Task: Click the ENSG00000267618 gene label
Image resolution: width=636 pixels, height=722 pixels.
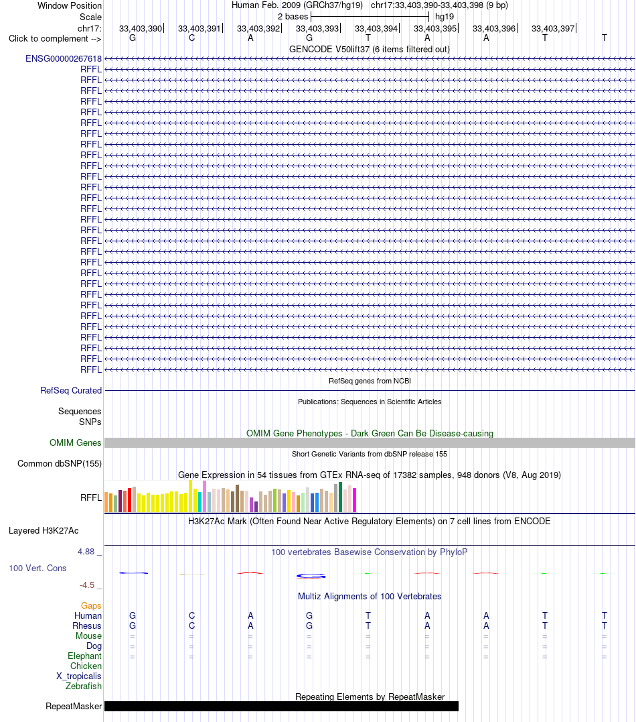Action: [64, 58]
